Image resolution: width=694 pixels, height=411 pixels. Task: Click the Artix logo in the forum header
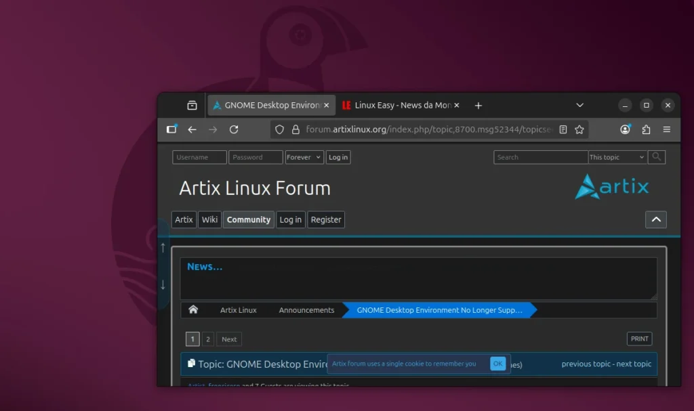[611, 188]
